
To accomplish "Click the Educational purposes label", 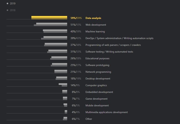I will tap(97, 58).
